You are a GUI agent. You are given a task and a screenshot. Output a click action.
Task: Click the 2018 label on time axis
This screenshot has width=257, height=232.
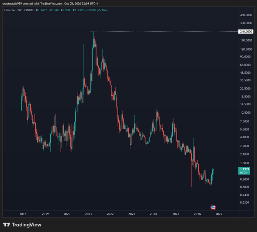click(x=23, y=214)
